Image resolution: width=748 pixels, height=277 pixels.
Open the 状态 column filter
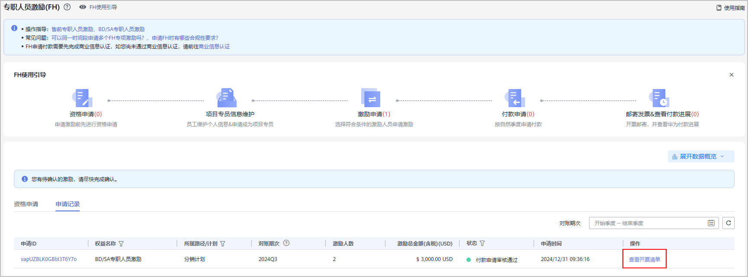point(482,244)
